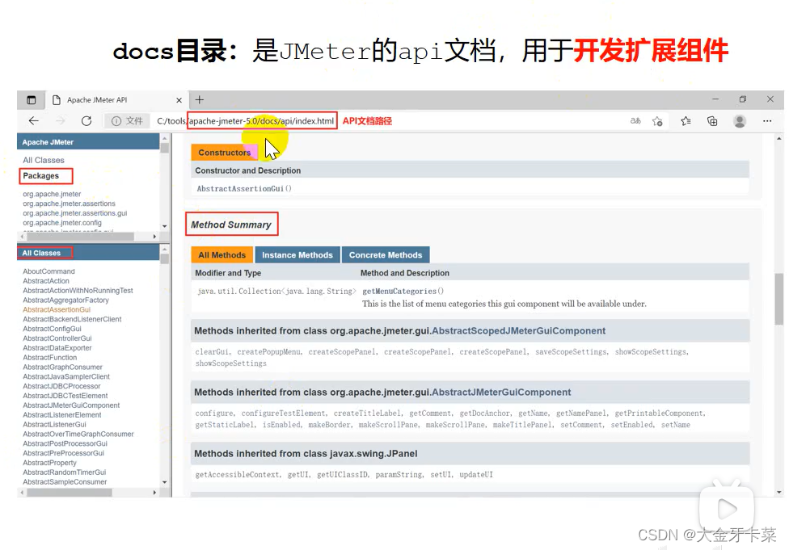Click classes frame horizontal scrollbar right arrow

point(154,493)
